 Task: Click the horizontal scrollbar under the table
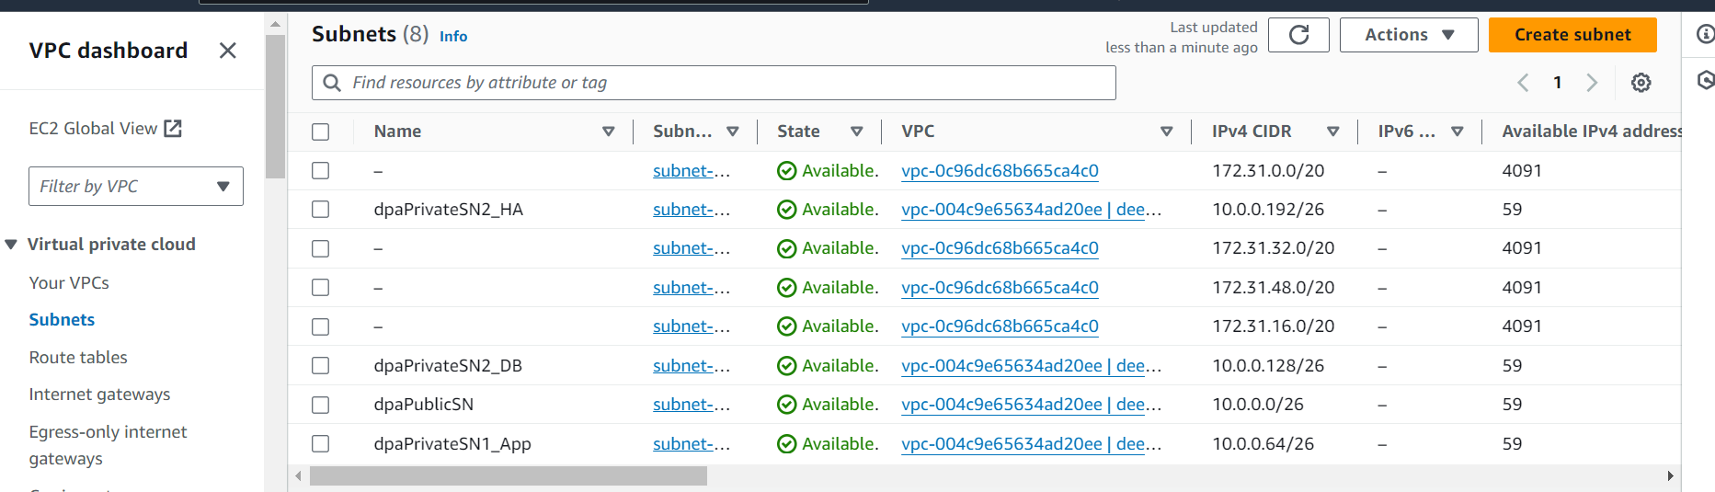pos(508,476)
